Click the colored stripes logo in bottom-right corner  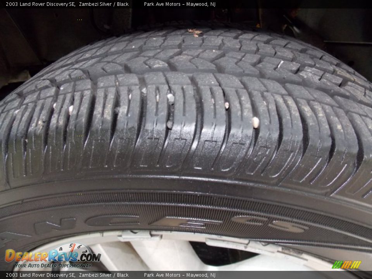point(346,265)
